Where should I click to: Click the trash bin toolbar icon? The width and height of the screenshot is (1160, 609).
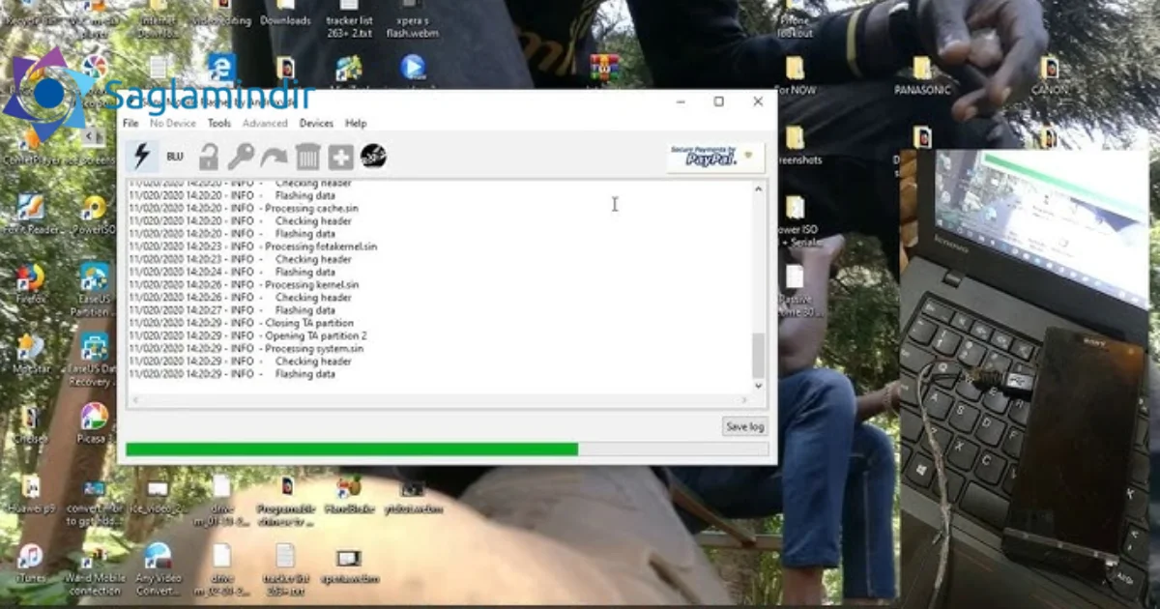tap(307, 157)
